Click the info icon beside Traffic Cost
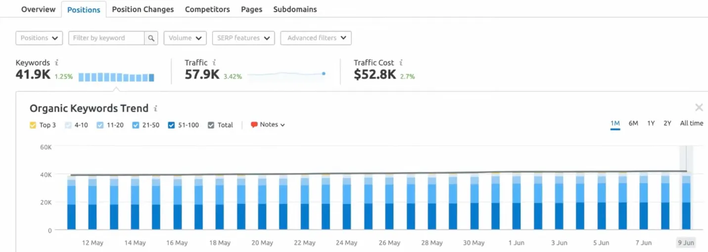 [401, 63]
